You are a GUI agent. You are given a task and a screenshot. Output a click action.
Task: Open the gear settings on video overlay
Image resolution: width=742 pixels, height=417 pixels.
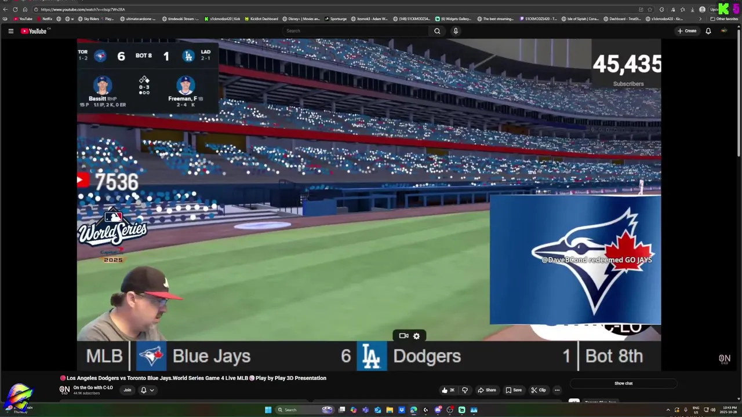pyautogui.click(x=416, y=336)
